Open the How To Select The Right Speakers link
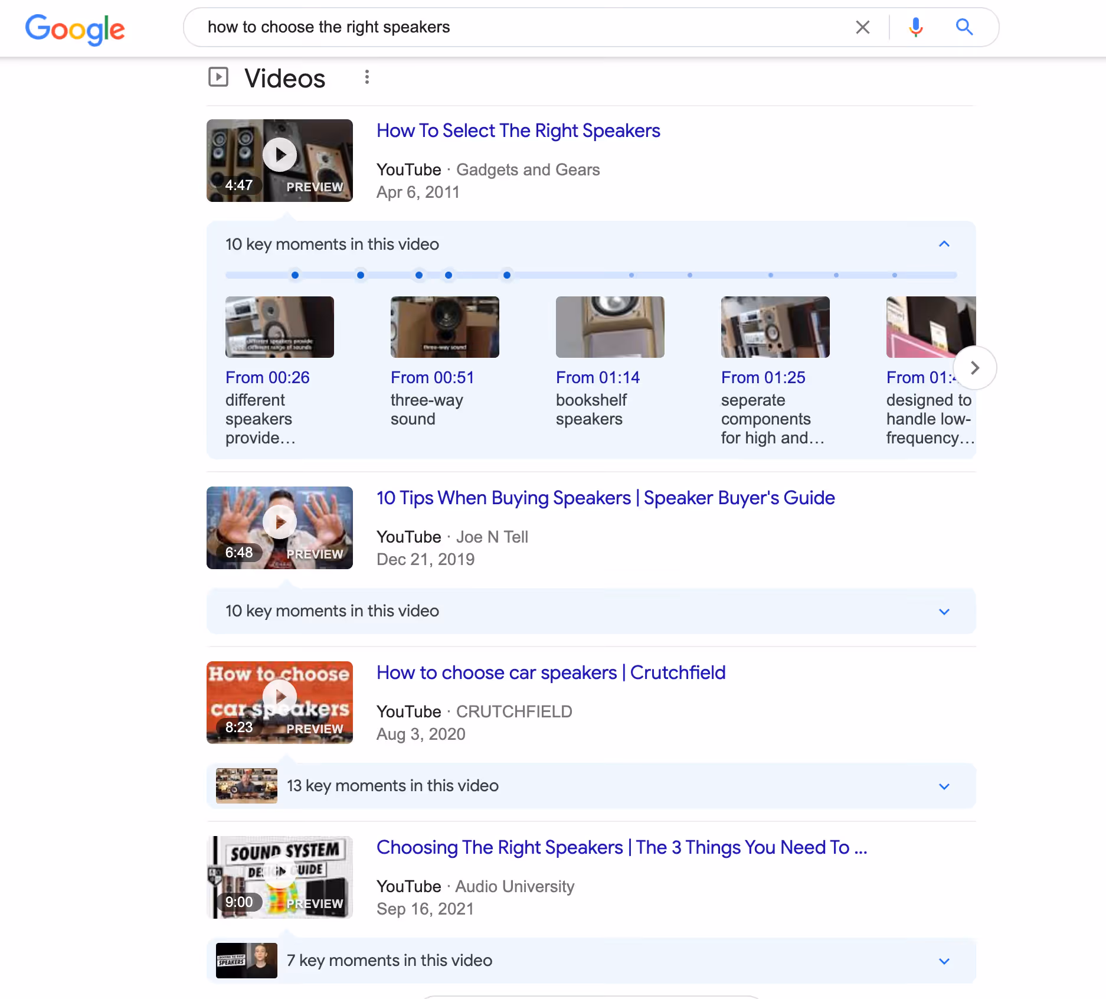The width and height of the screenshot is (1106, 999). (x=518, y=130)
